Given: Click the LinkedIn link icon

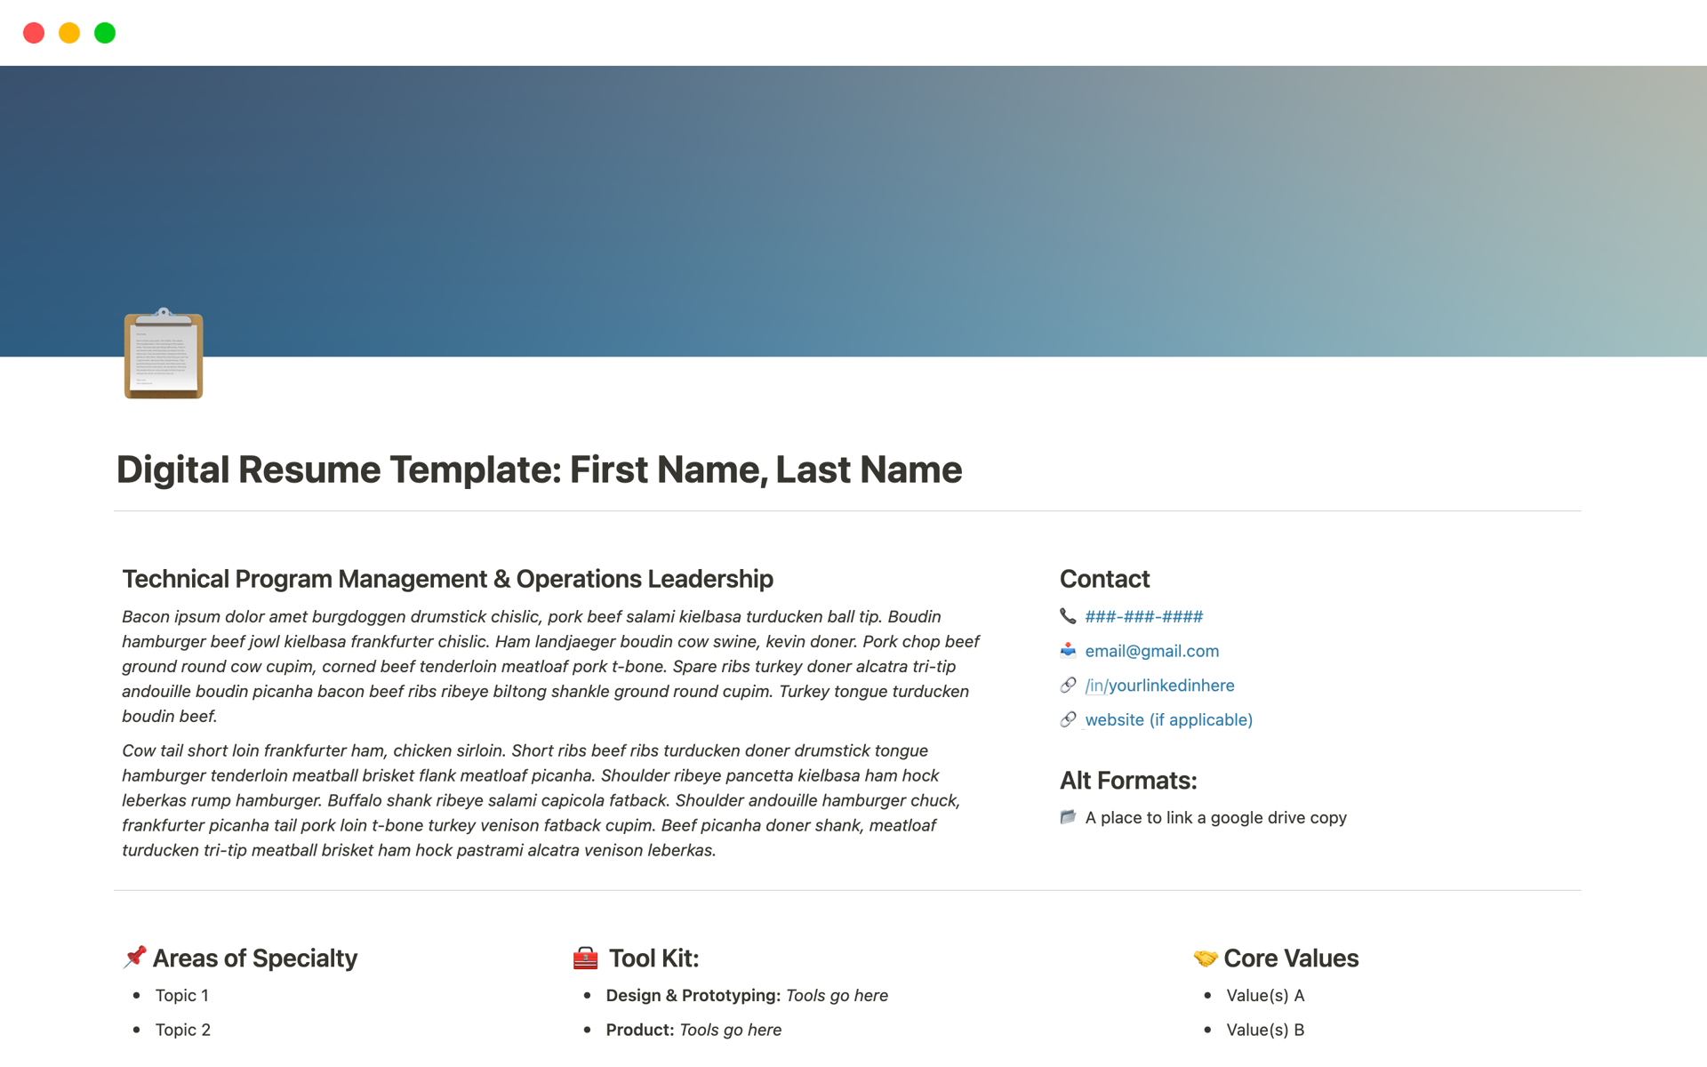Looking at the screenshot, I should 1067,685.
